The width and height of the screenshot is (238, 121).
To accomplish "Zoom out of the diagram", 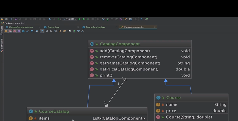I will (51, 31).
